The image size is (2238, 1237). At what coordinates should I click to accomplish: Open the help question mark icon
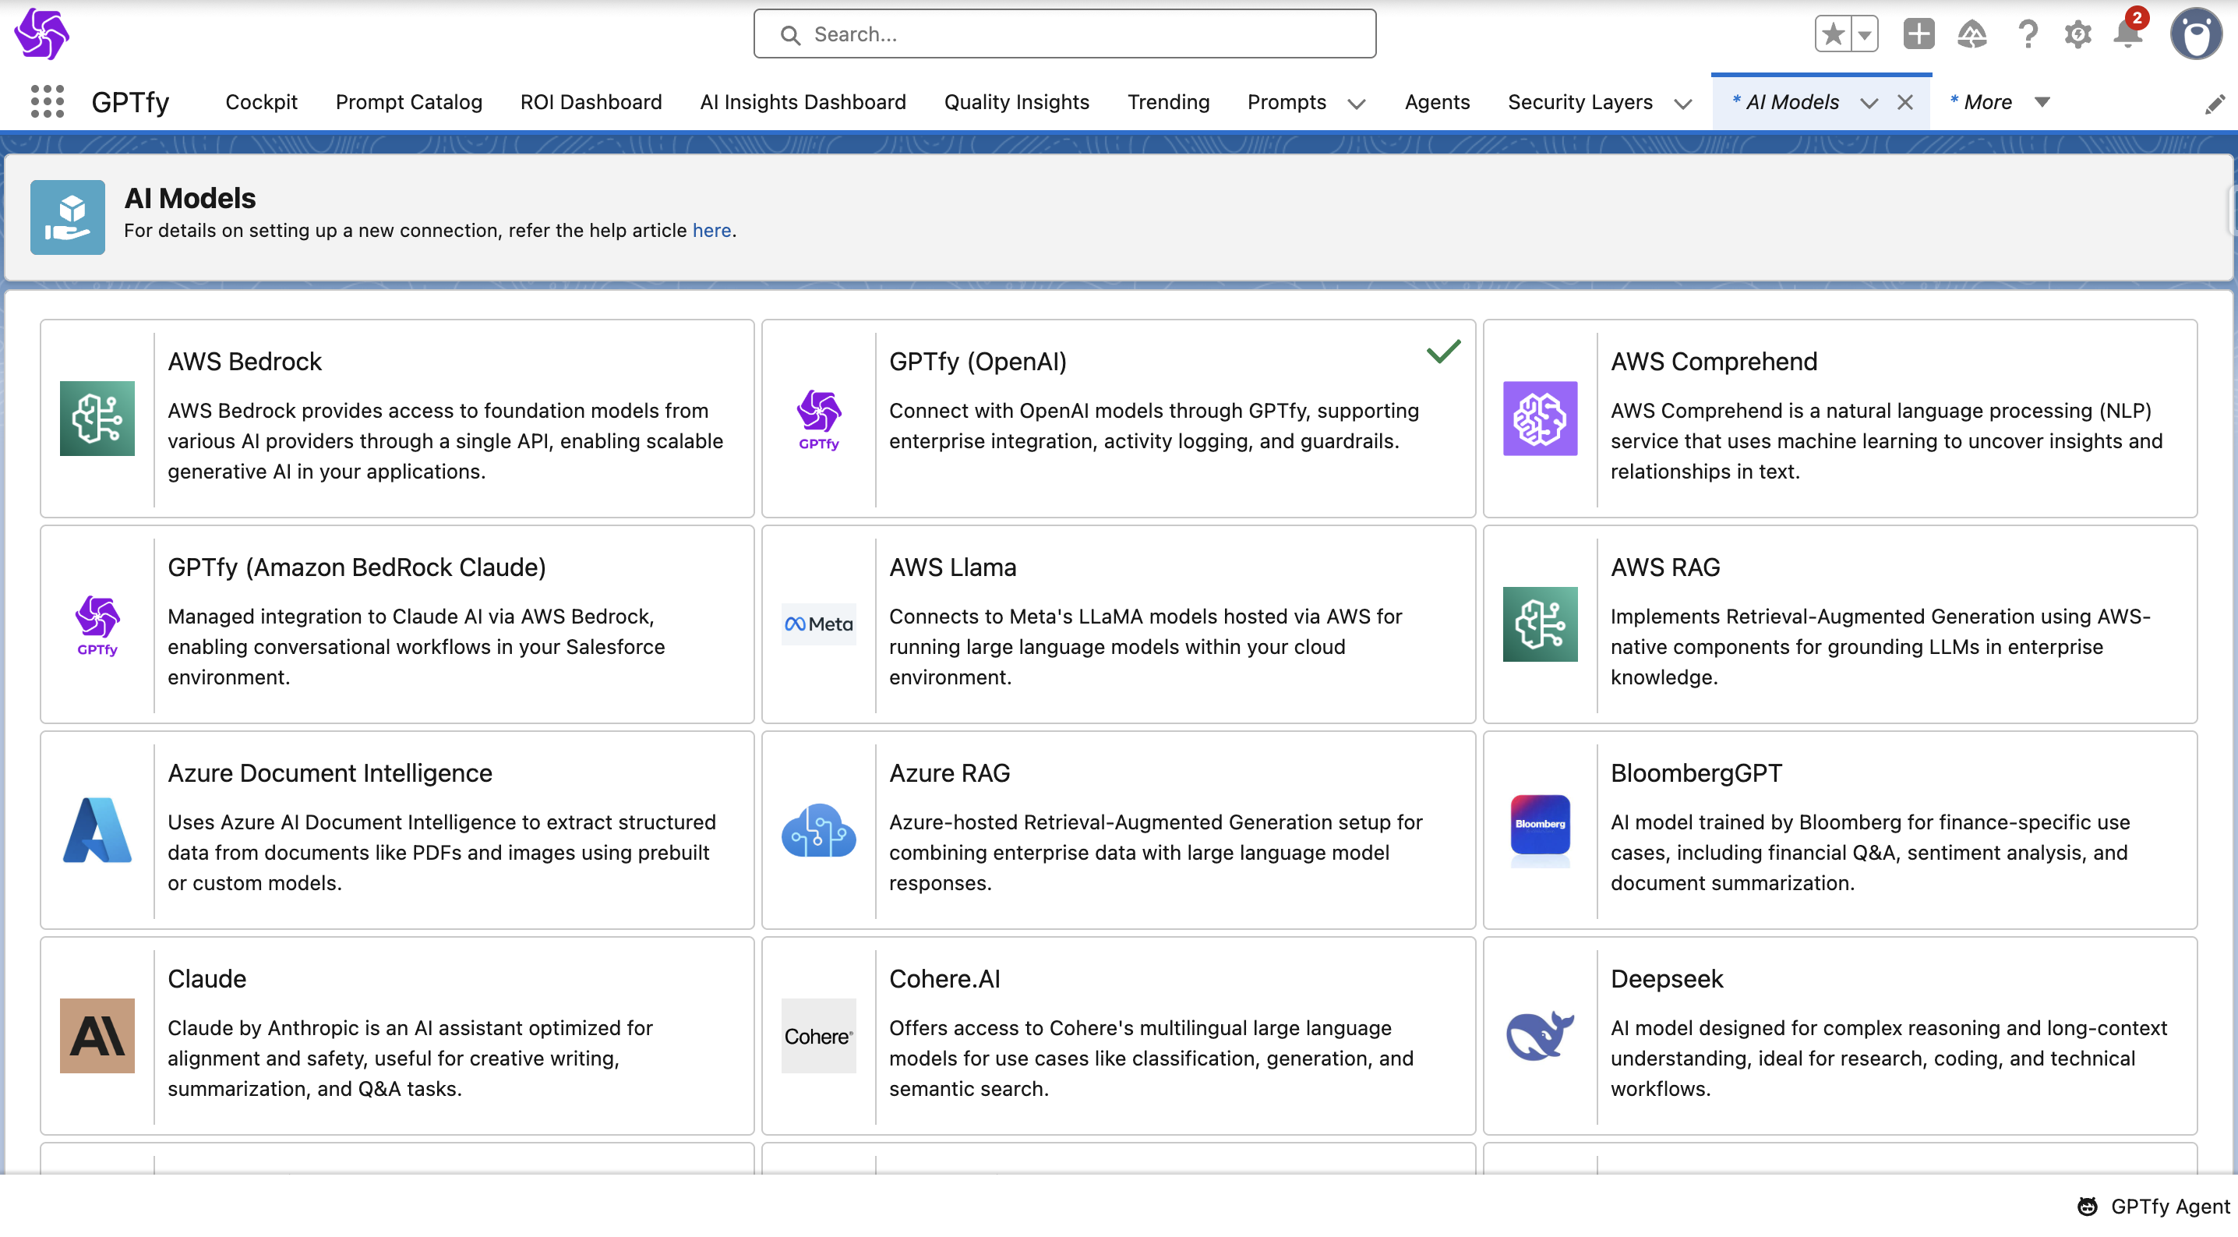click(2028, 35)
